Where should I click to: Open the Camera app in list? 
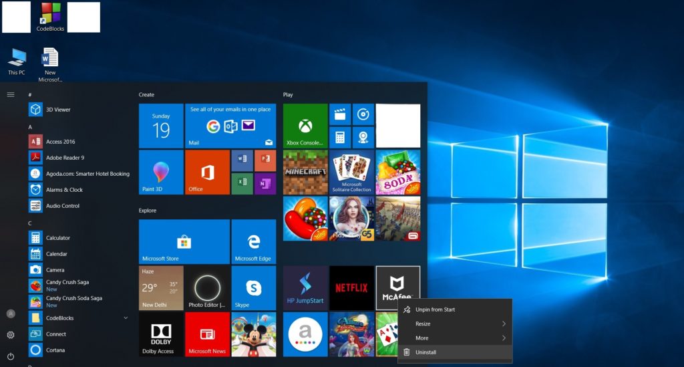pyautogui.click(x=79, y=269)
